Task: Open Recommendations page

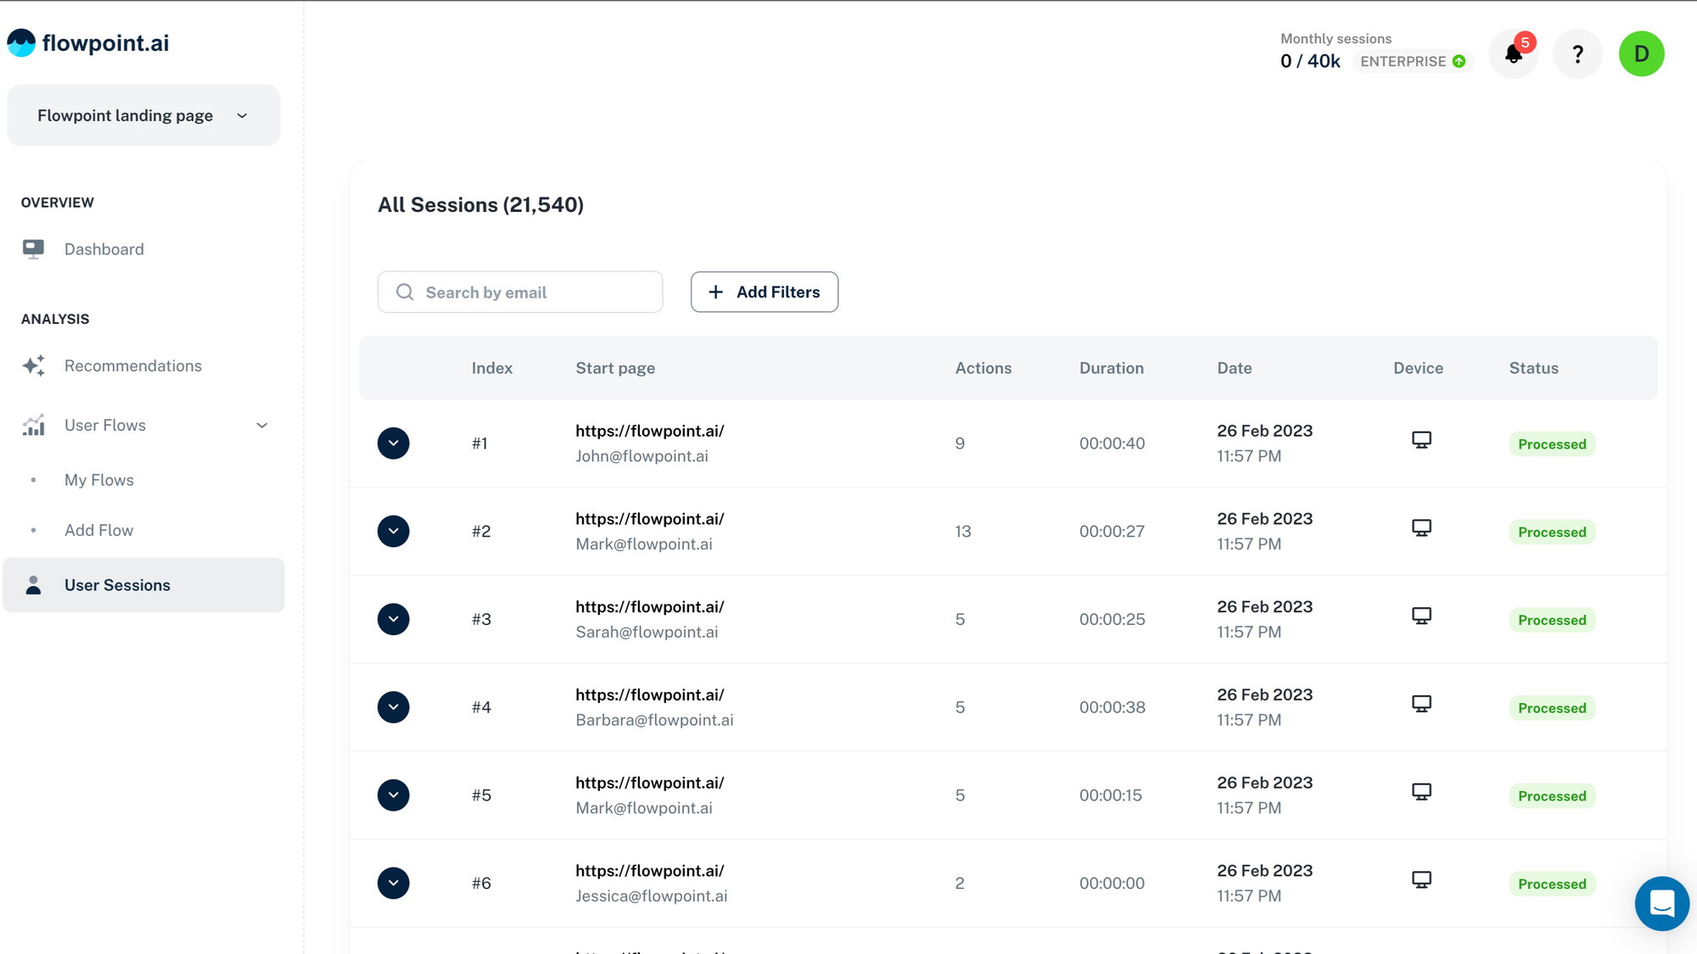Action: [x=132, y=365]
